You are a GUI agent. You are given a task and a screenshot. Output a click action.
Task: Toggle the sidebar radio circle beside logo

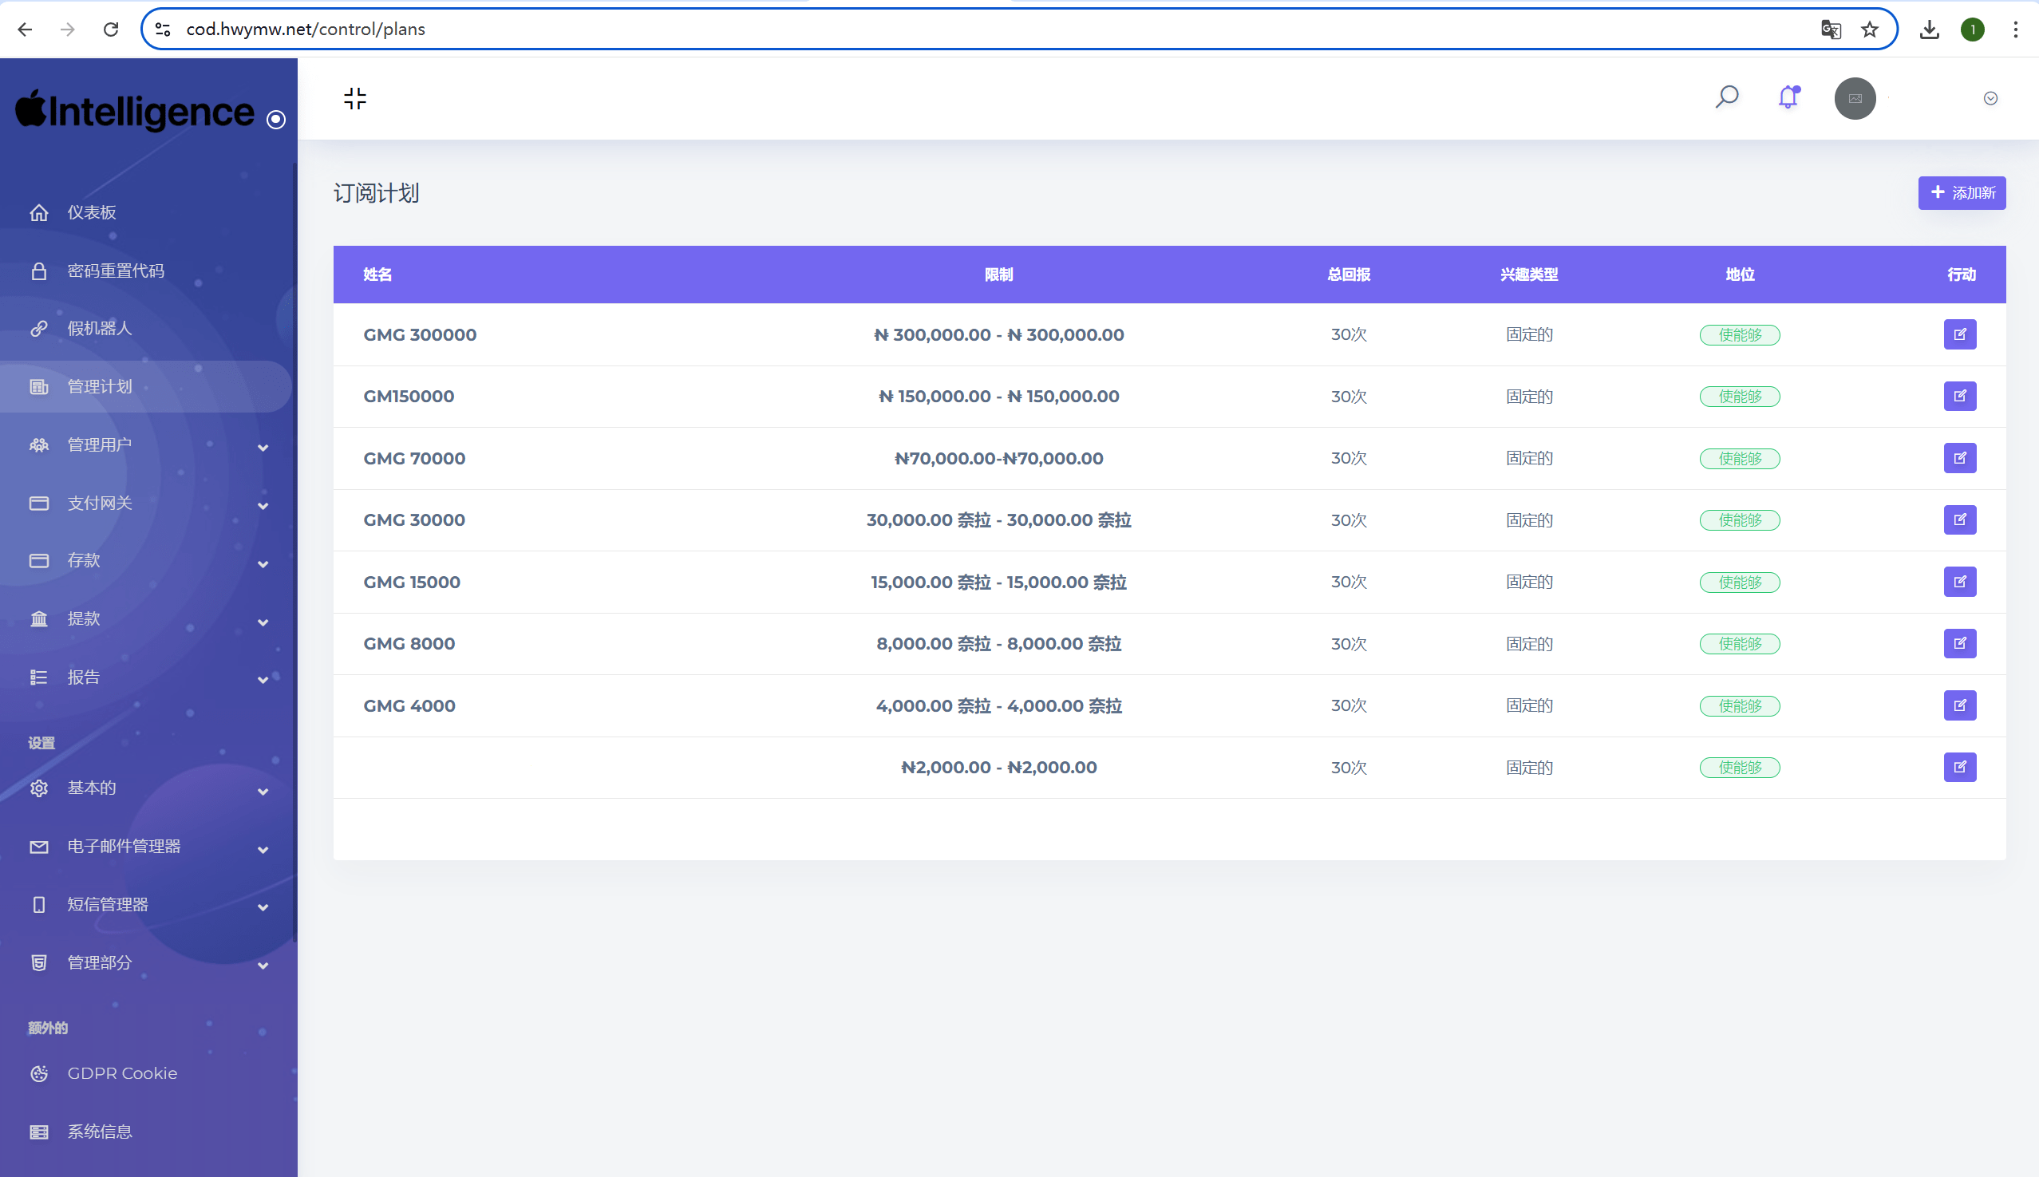(275, 120)
